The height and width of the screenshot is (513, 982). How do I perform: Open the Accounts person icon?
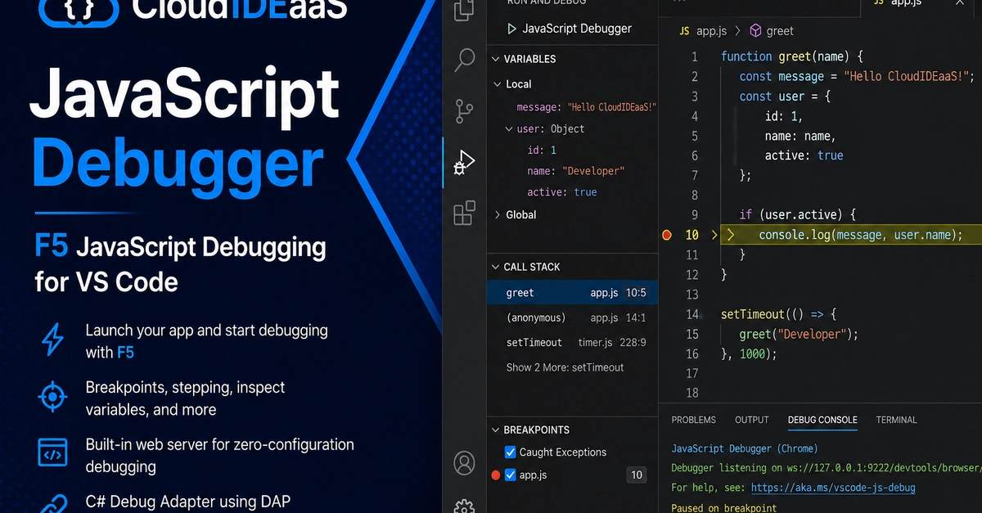(x=464, y=463)
